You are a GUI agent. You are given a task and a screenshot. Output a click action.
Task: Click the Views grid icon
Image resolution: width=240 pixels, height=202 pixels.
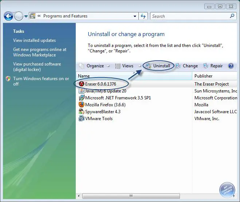point(118,66)
